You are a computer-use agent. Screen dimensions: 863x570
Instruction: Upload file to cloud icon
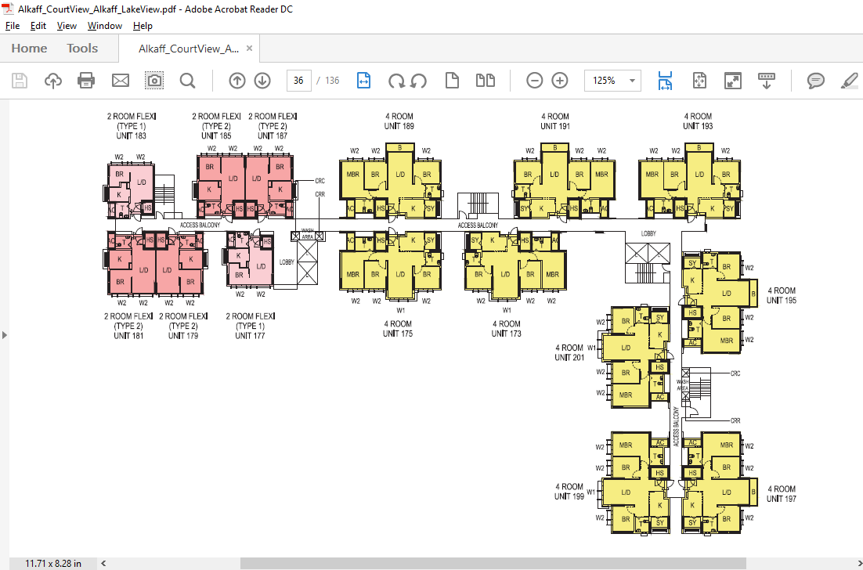[x=53, y=81]
